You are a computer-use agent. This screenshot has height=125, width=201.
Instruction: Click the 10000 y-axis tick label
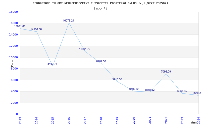coord(14,57)
